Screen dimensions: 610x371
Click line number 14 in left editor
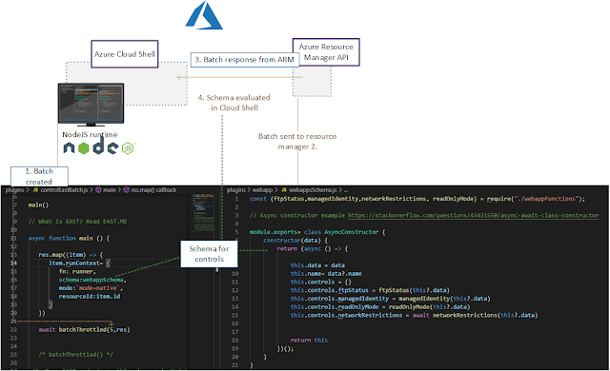point(13,264)
